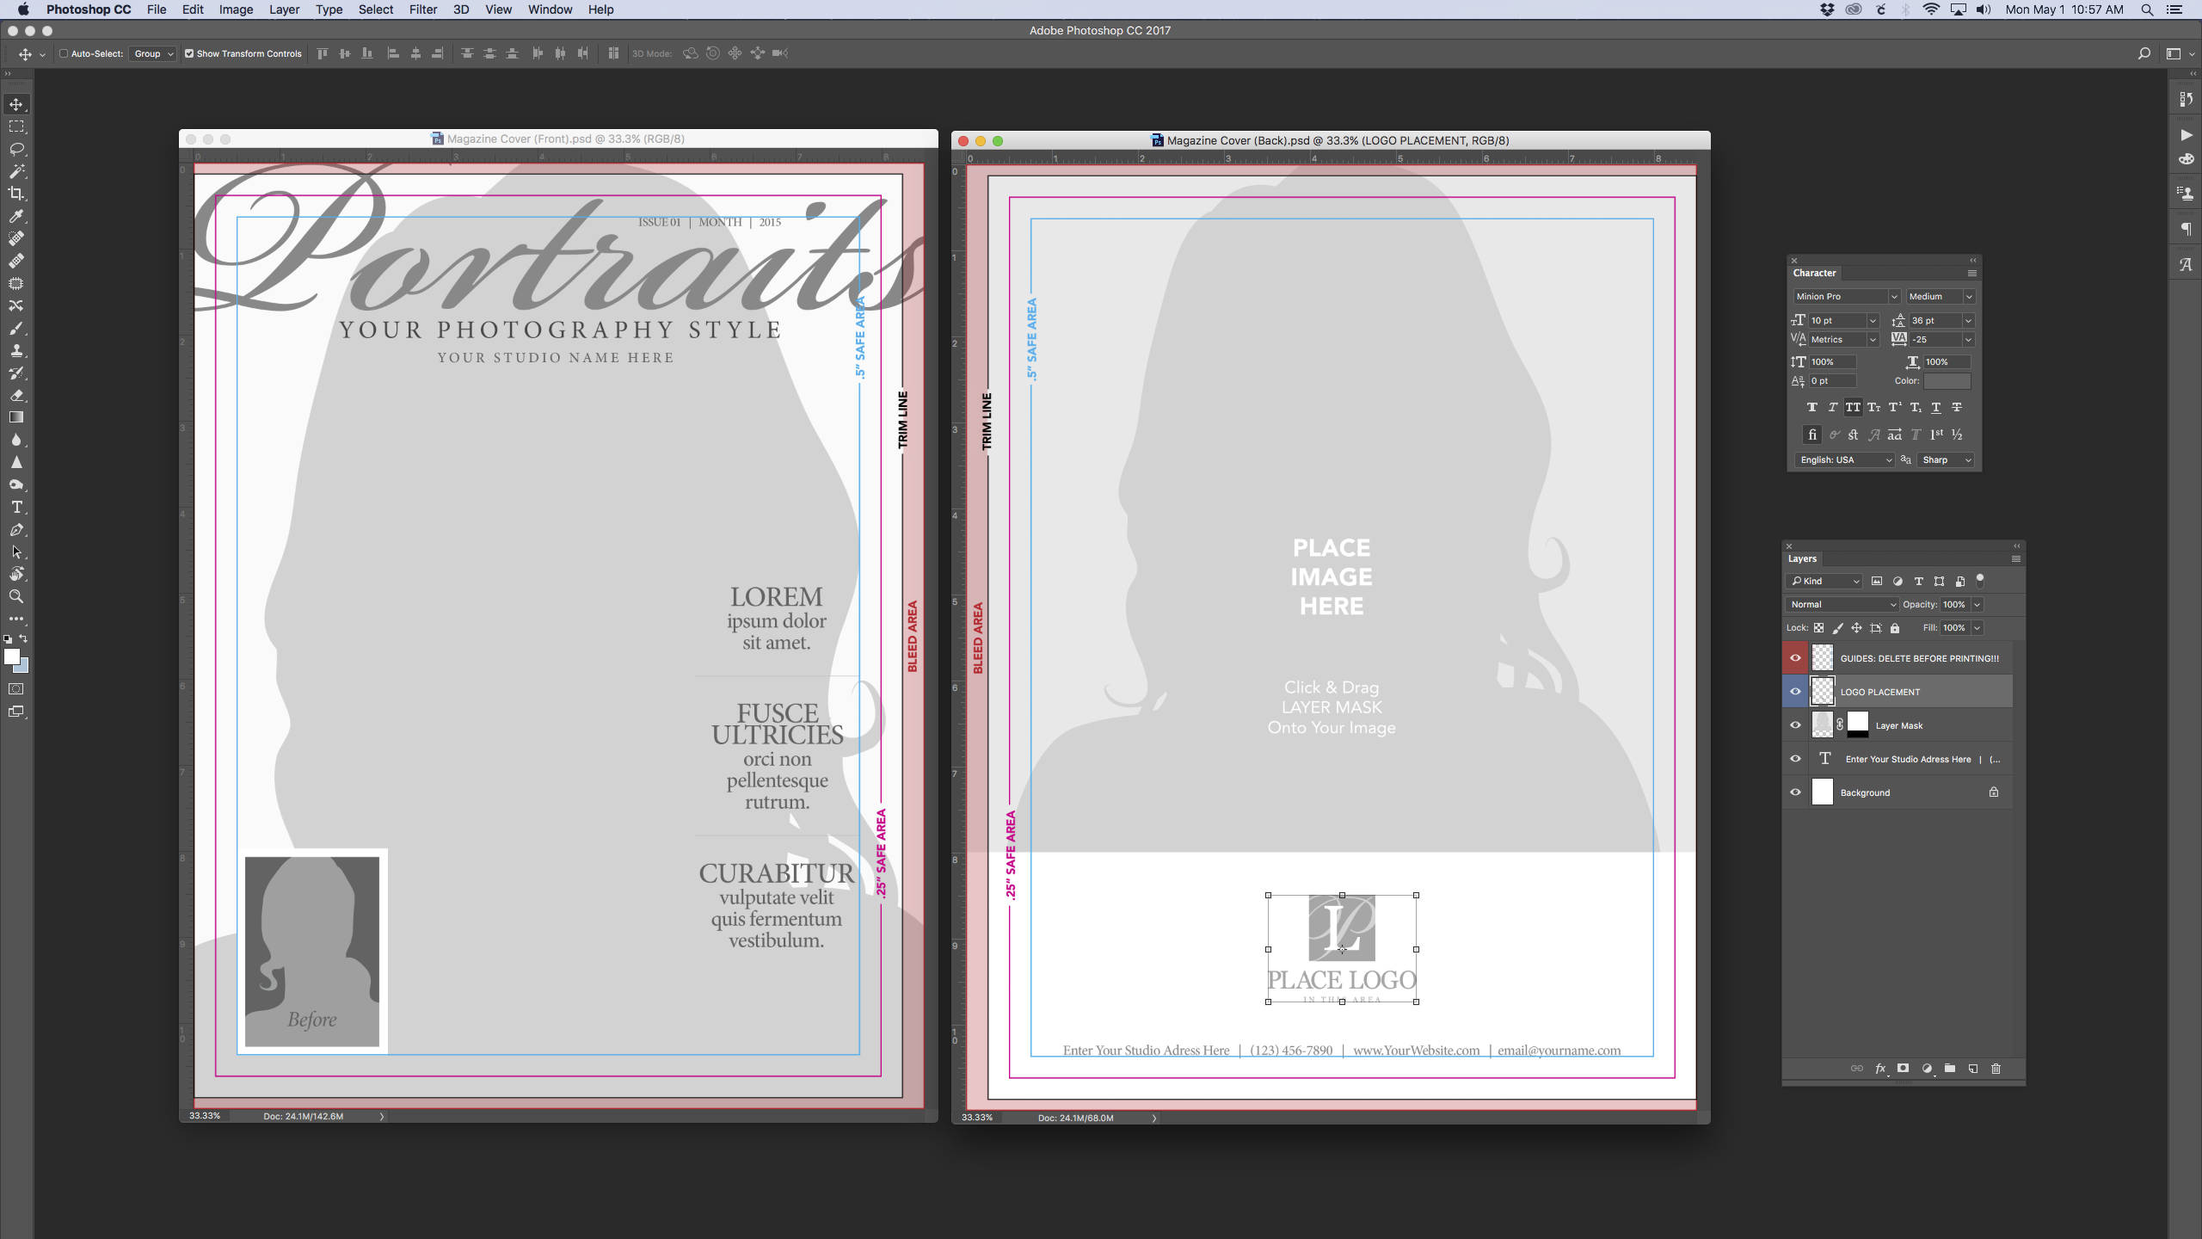
Task: Open the Filter menu
Action: (423, 9)
